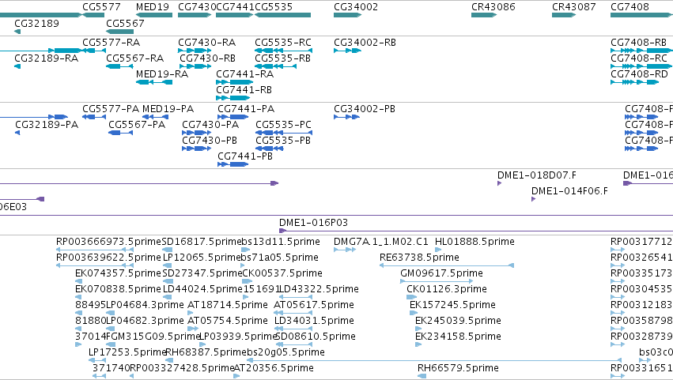Click EST label RP003639622.5prime

click(x=108, y=258)
